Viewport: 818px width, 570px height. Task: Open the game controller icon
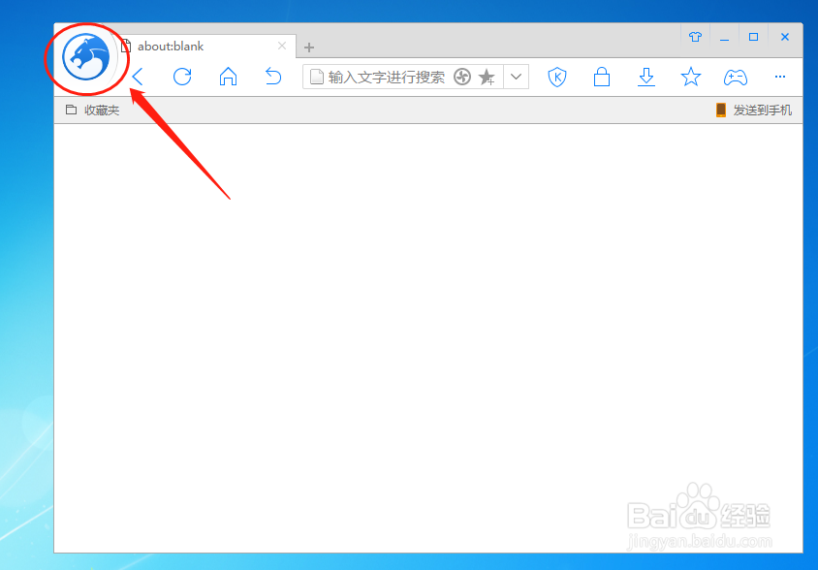[736, 78]
